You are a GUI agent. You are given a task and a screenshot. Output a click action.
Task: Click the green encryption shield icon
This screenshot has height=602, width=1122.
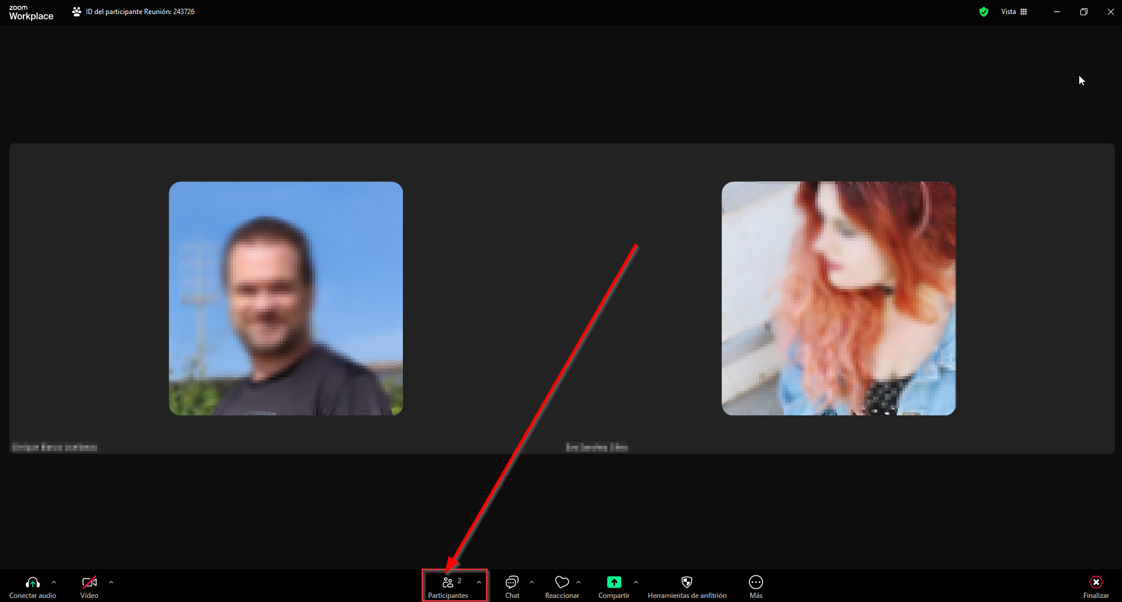(x=984, y=12)
